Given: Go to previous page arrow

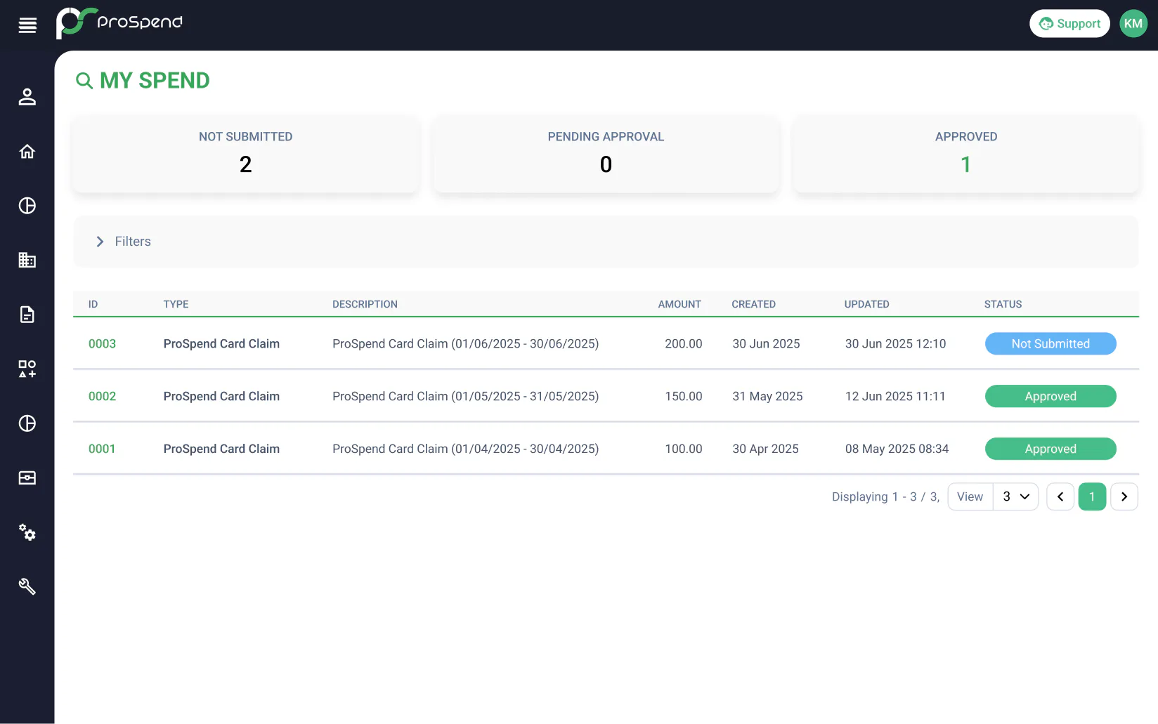Looking at the screenshot, I should coord(1060,496).
